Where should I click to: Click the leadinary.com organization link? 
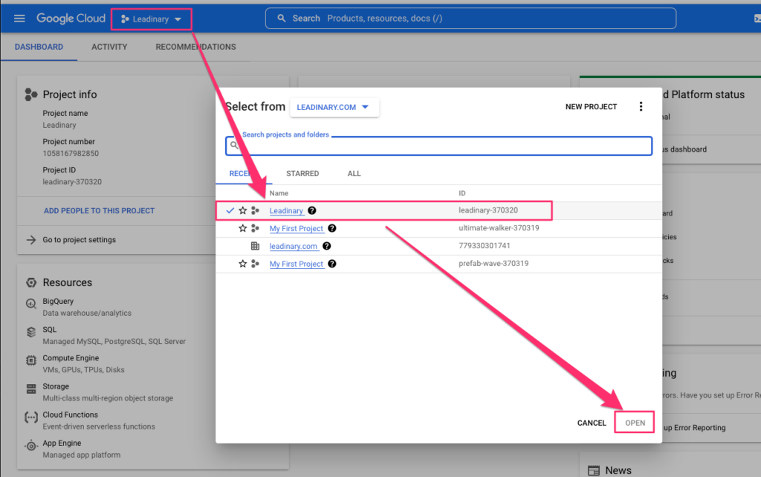[293, 246]
